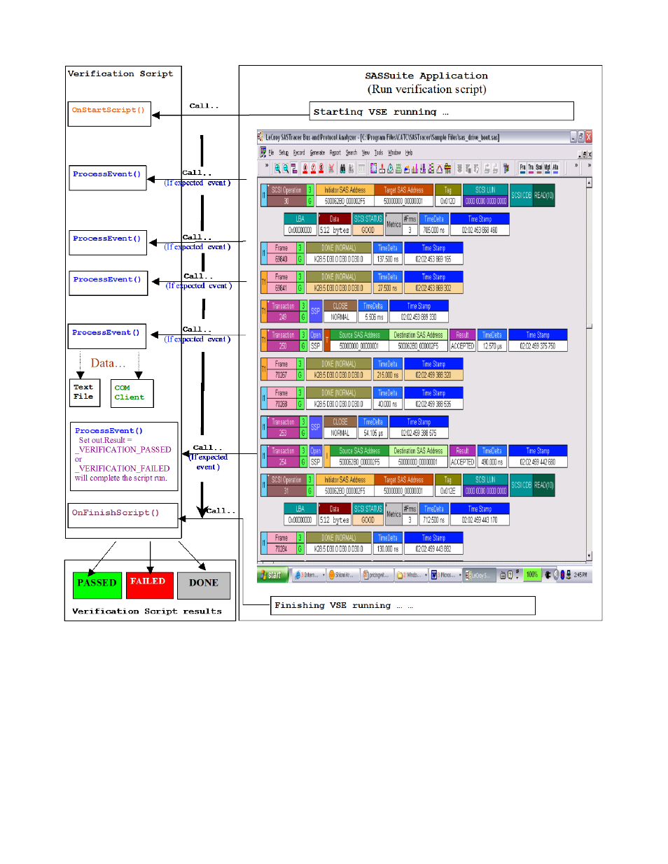Screen dimensions: 668x864
Task: Click the Zoom Out magnifier toolbar icon
Action: pyautogui.click(x=286, y=168)
